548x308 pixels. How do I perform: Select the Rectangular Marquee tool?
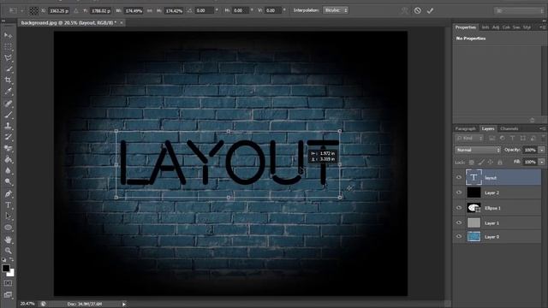[8, 46]
